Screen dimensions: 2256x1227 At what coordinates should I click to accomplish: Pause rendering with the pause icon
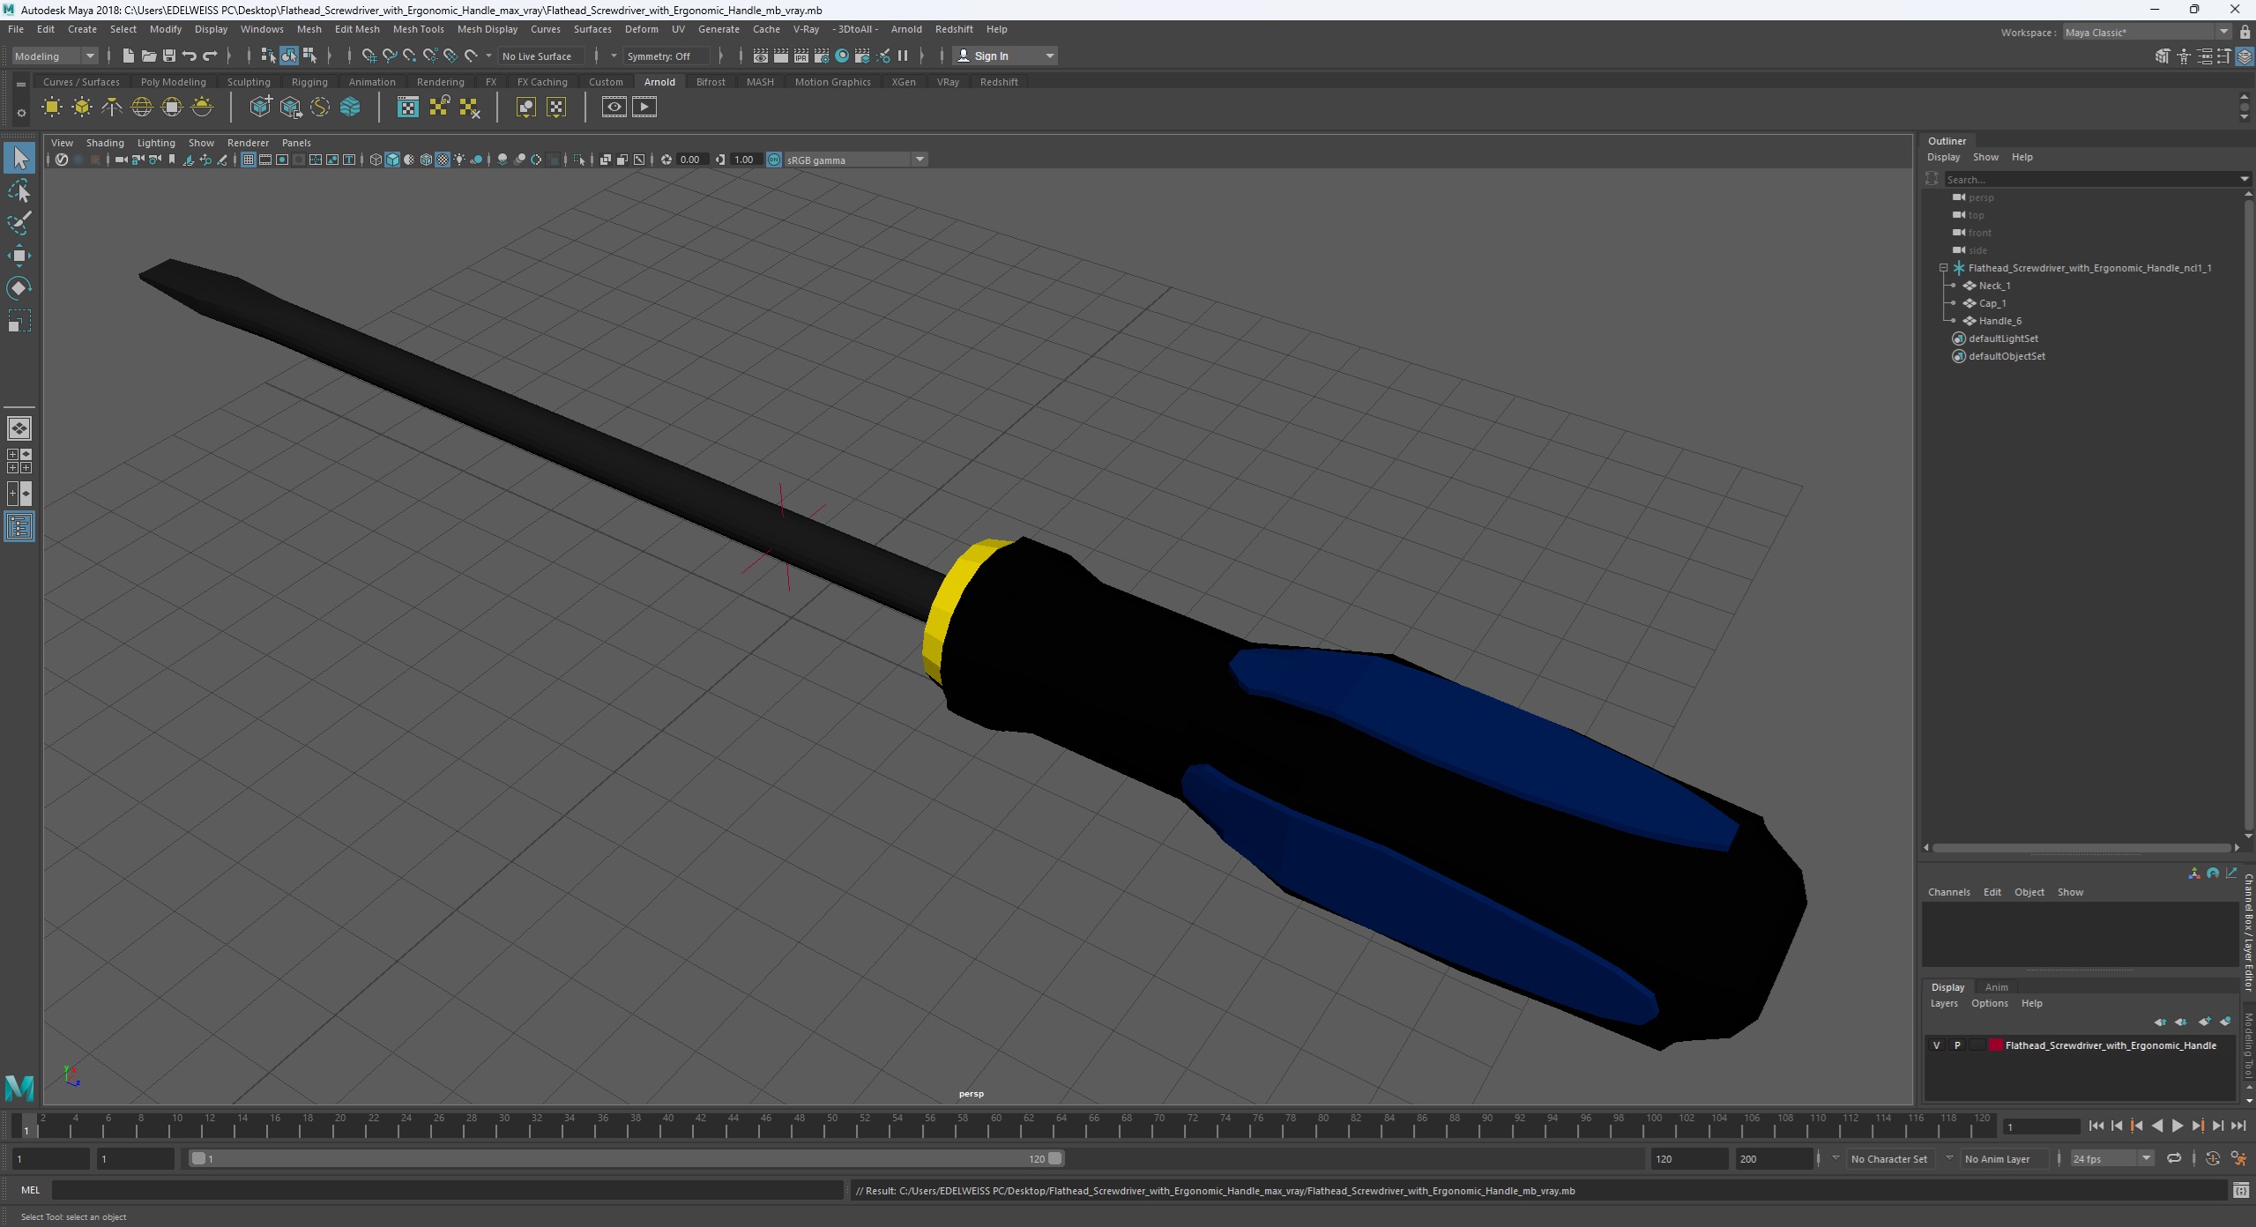click(903, 56)
